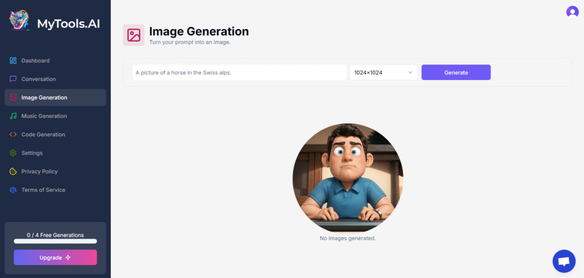
Task: Open the Dashboard menu item
Action: point(55,61)
